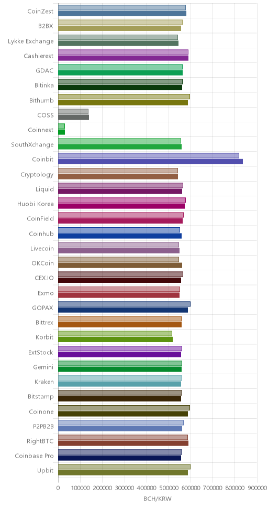Screen dimensions: 268x508
Task: Click the BCH/KRW axis title
Action: point(158,499)
